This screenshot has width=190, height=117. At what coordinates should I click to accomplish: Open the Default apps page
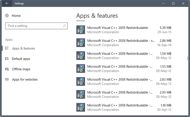click(x=21, y=59)
